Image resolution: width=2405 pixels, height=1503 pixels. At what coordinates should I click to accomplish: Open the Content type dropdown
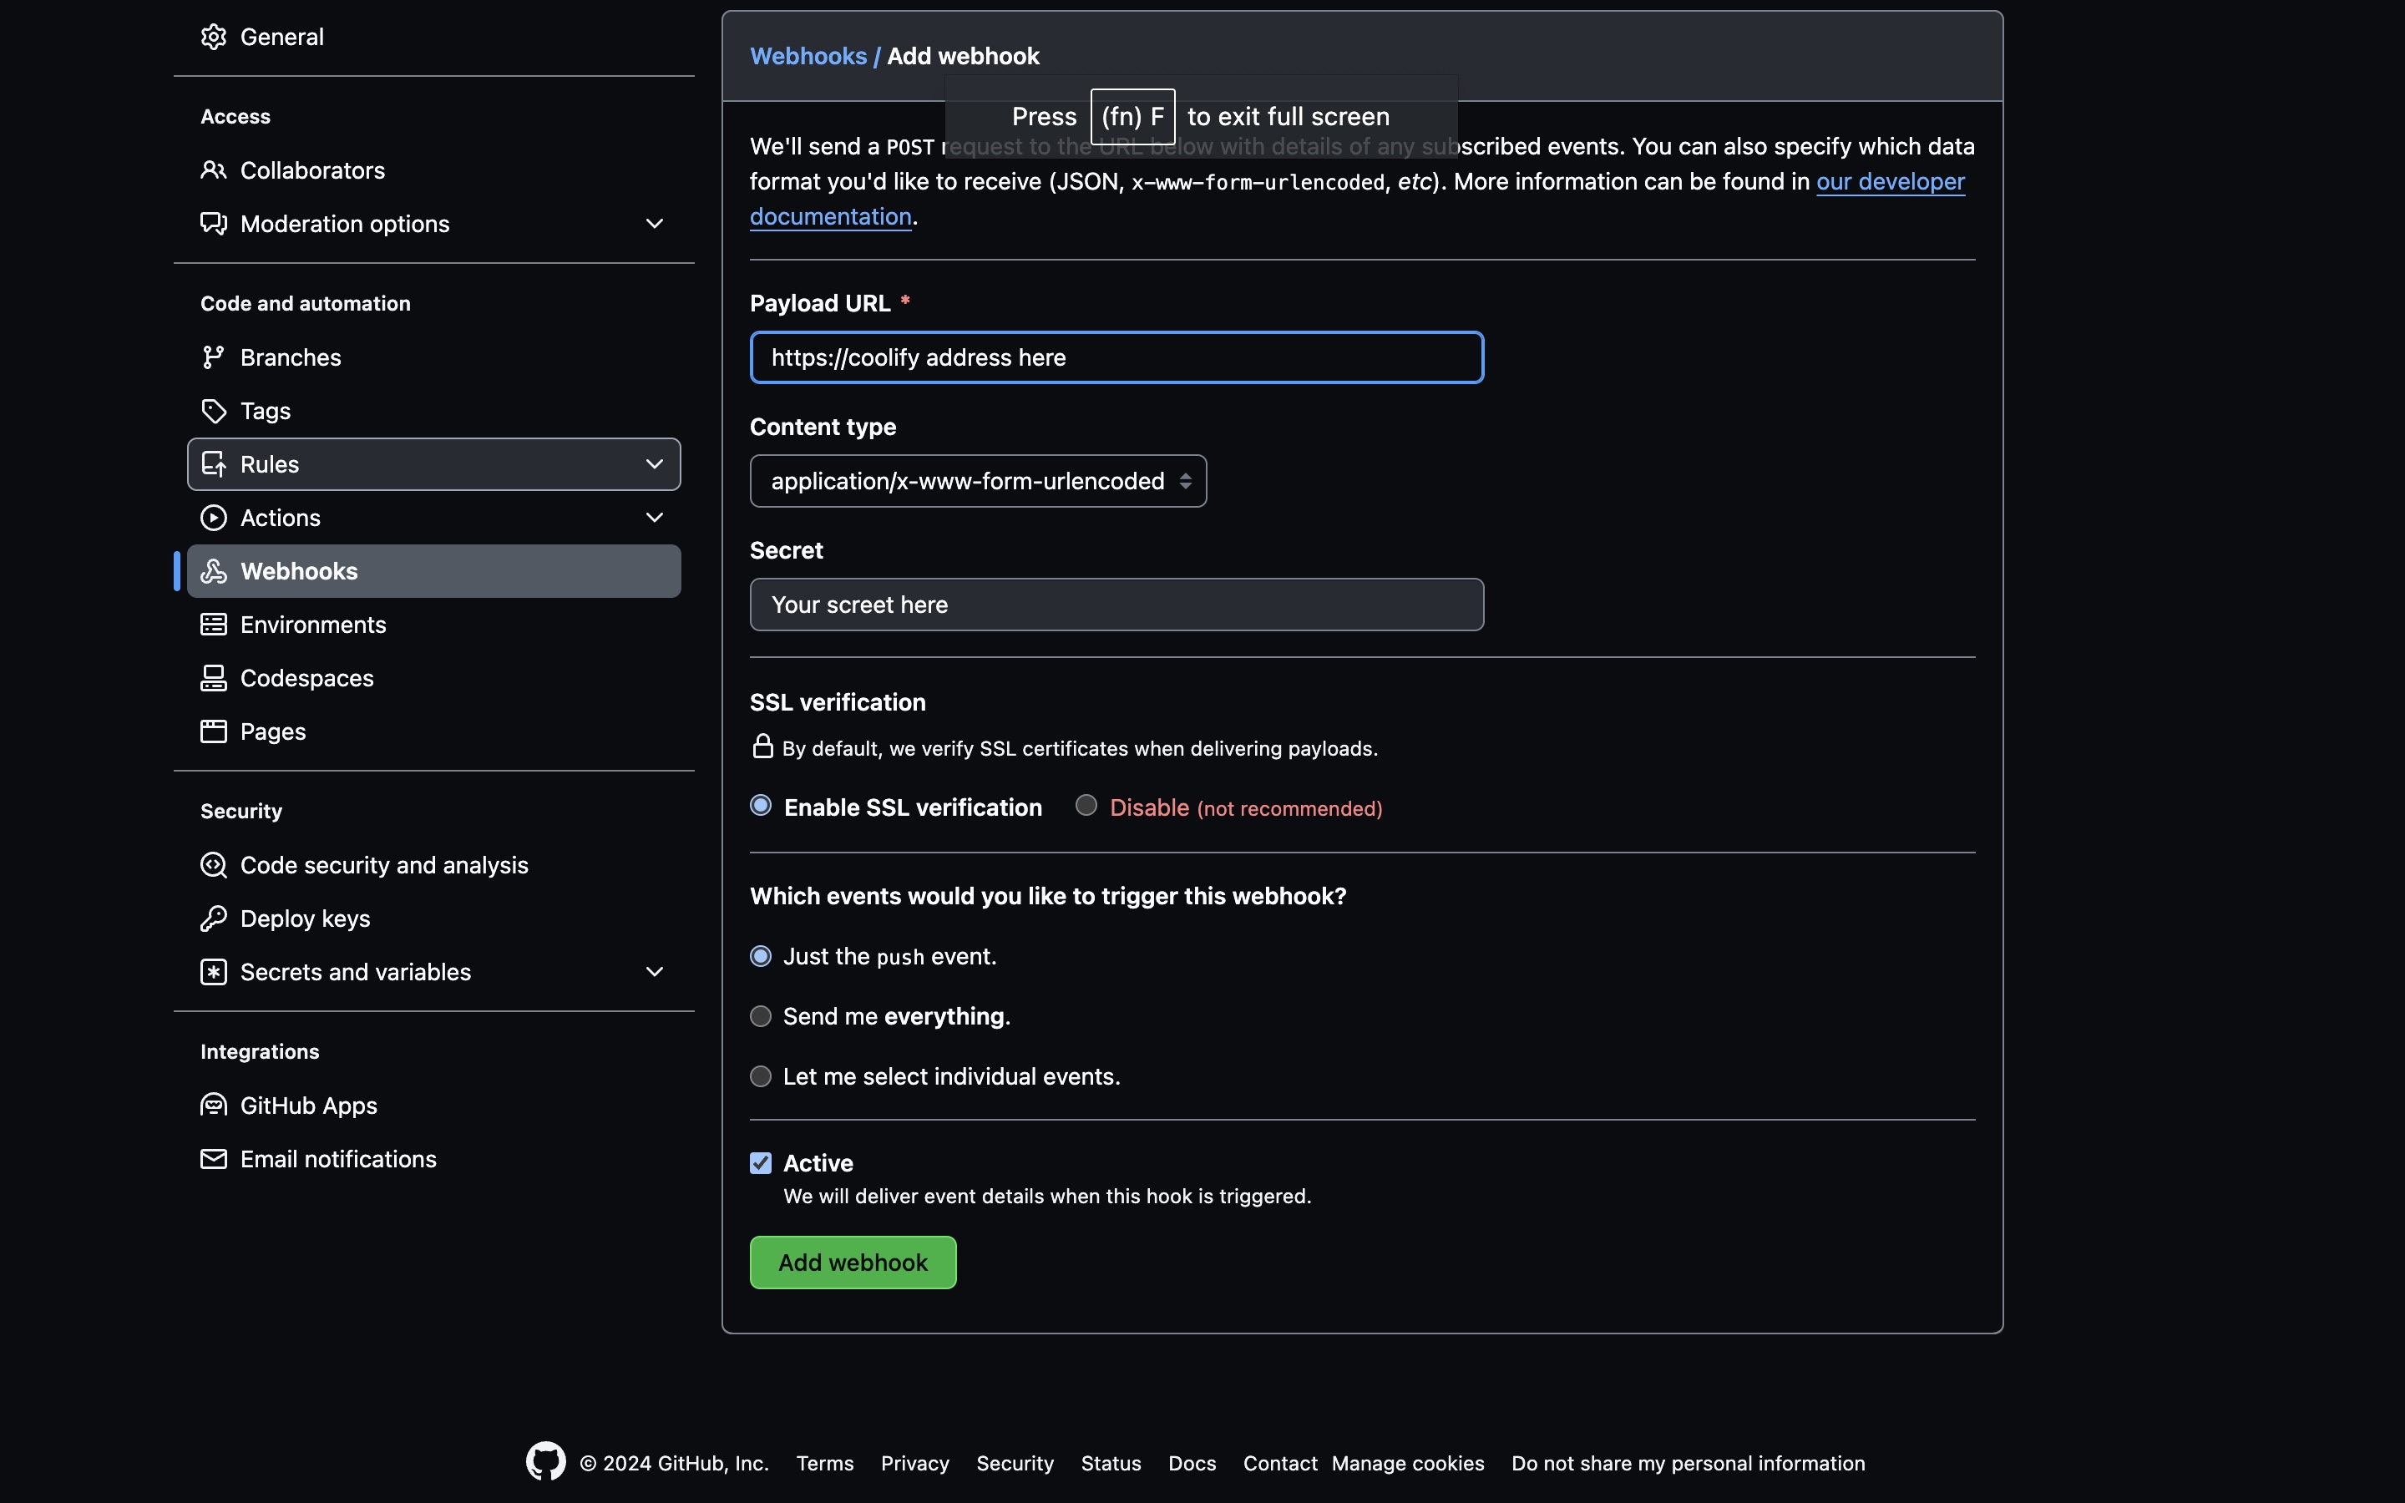(x=978, y=481)
